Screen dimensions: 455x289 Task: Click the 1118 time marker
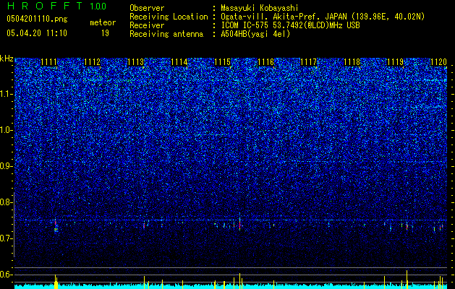pyautogui.click(x=352, y=62)
